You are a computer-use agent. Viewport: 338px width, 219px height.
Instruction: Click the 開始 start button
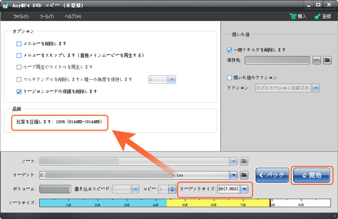click(x=312, y=175)
